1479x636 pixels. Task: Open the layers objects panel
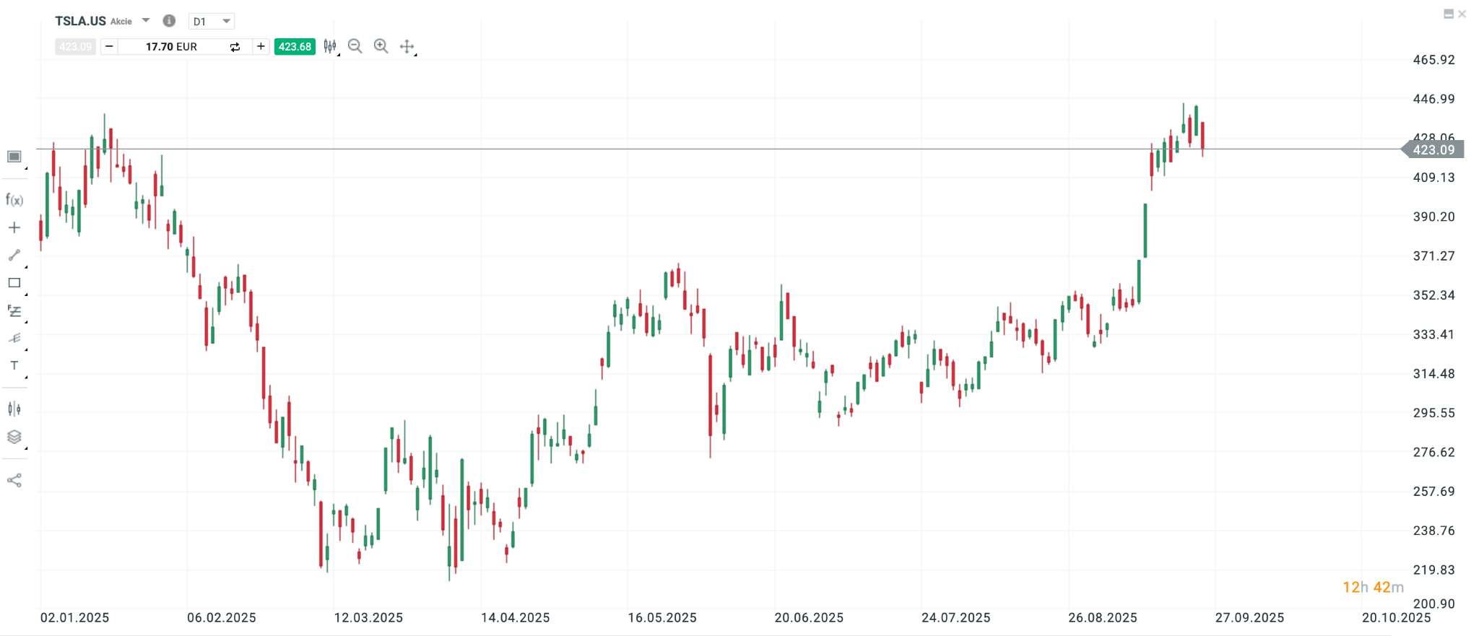pos(14,437)
